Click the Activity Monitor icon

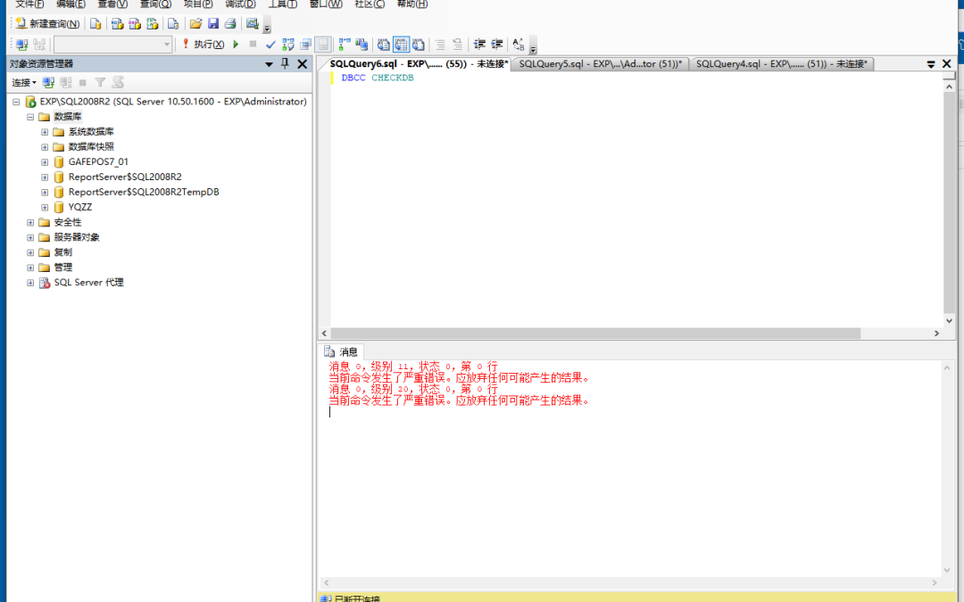point(252,23)
